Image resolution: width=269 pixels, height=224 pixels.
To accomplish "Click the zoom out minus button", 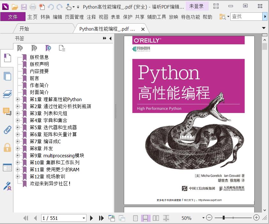I will pyautogui.click(x=209, y=218).
